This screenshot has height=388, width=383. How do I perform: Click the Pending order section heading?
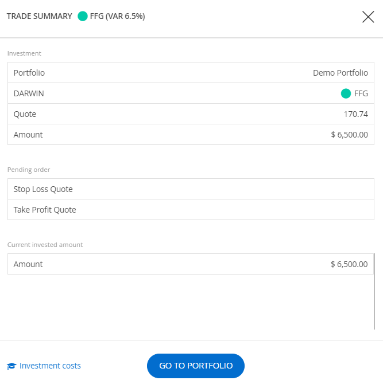pyautogui.click(x=29, y=170)
